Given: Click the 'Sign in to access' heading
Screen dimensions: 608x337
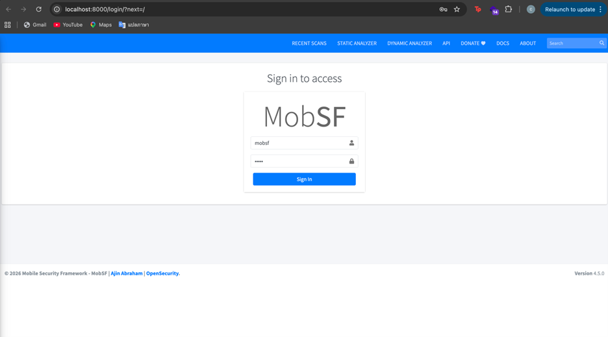Looking at the screenshot, I should click(305, 79).
